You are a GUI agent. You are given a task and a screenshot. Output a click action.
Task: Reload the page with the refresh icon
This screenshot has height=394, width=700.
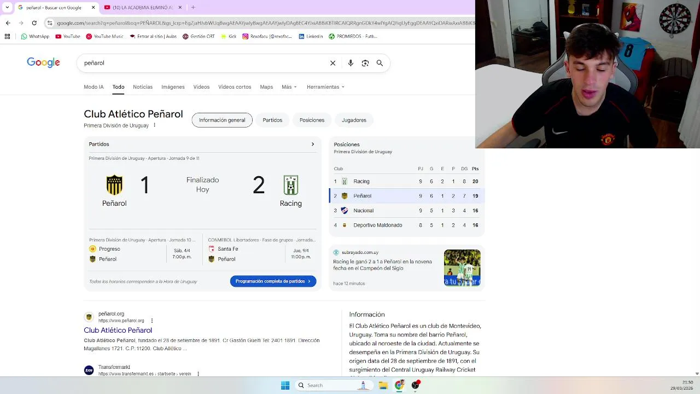point(34,23)
